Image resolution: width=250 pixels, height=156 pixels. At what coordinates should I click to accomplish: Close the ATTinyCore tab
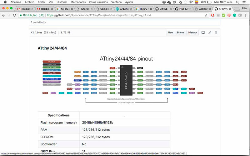230,9
